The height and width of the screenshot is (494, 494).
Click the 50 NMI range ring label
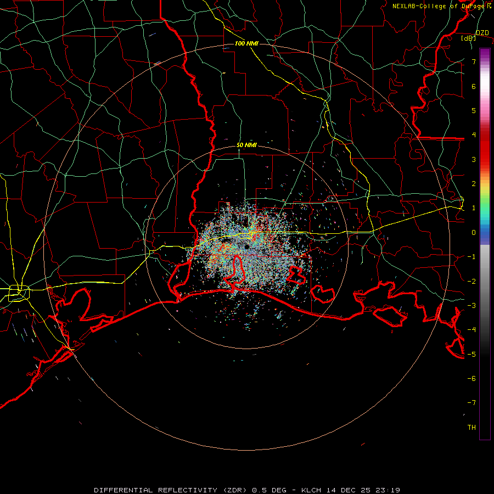tap(246, 145)
